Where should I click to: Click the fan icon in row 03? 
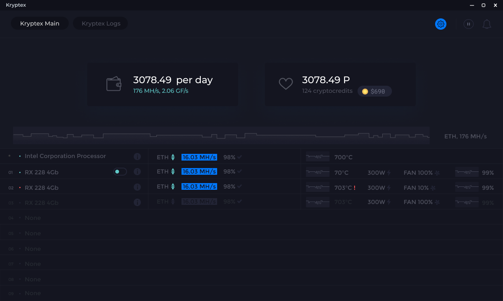coord(437,202)
